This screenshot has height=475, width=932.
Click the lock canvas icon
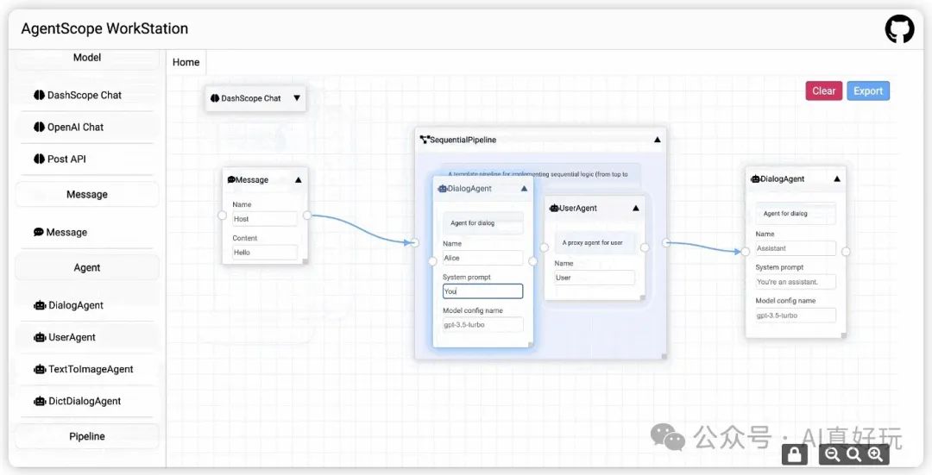coord(795,455)
